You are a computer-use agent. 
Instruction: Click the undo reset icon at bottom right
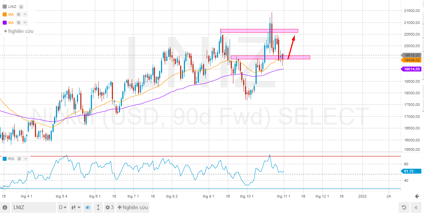404,208
